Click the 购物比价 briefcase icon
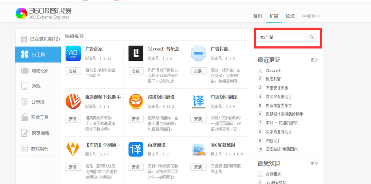 coord(25,71)
